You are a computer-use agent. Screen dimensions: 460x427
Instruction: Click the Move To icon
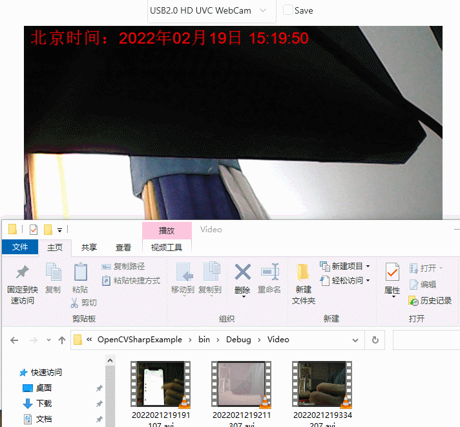pyautogui.click(x=183, y=272)
